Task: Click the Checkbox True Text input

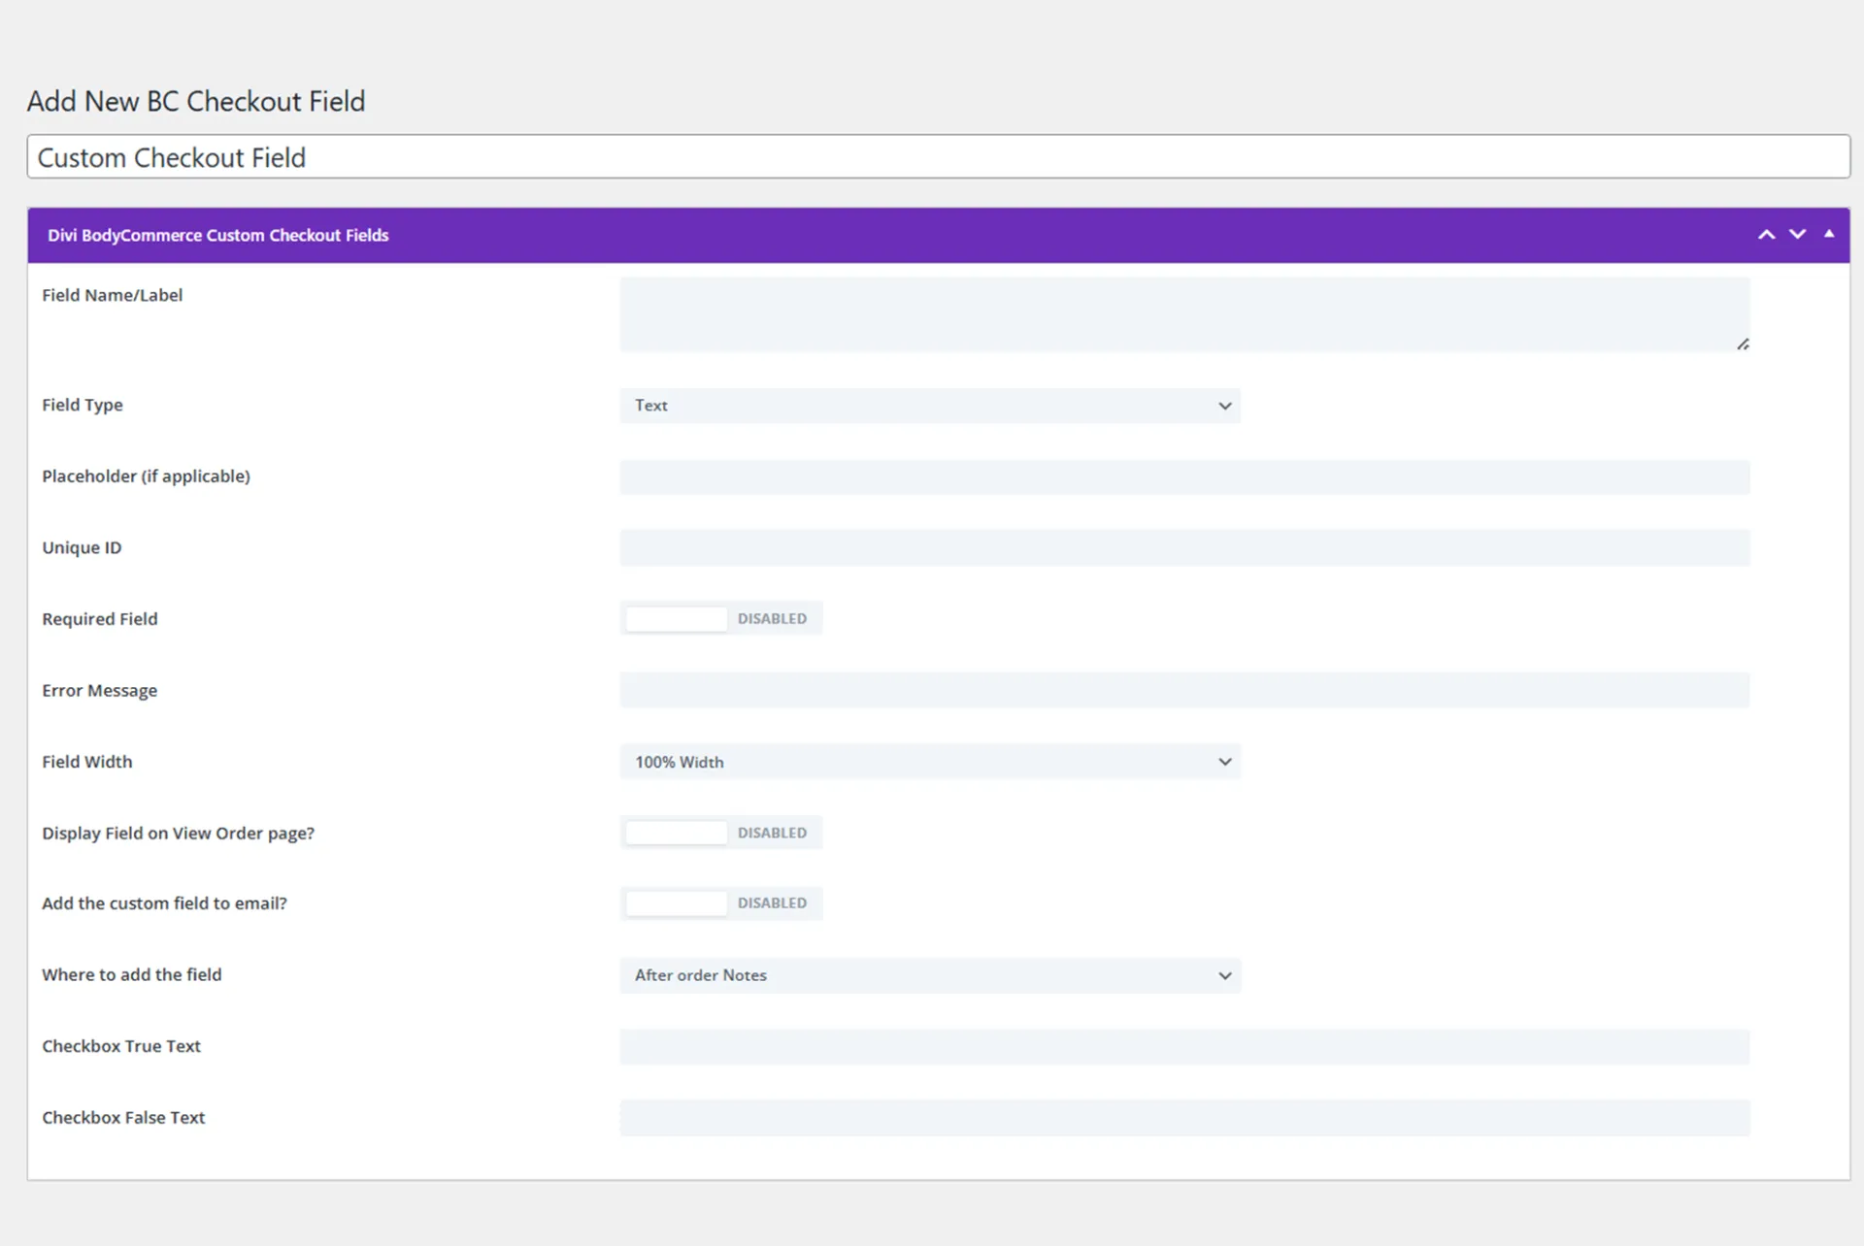Action: [1184, 1046]
